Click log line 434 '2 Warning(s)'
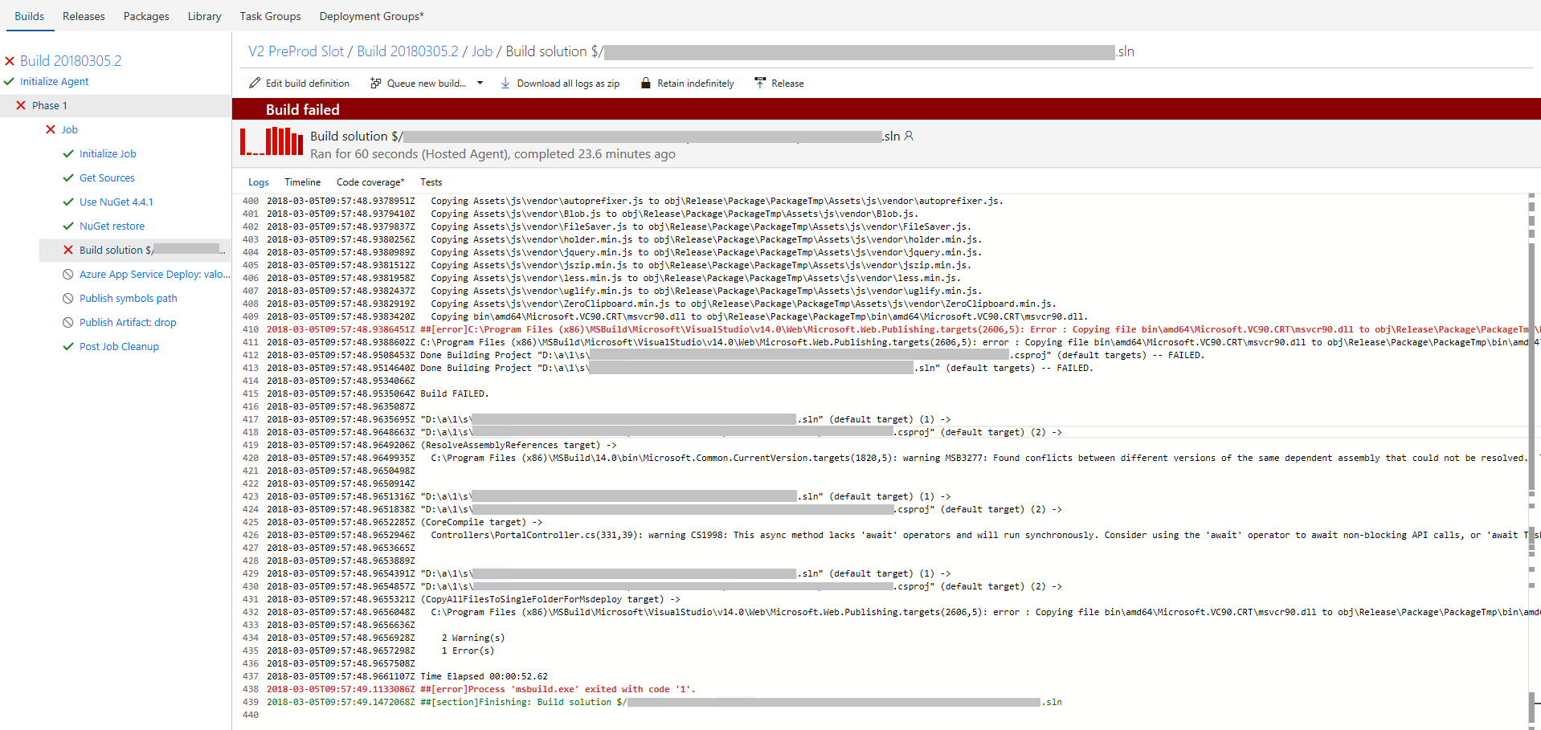 pyautogui.click(x=473, y=638)
